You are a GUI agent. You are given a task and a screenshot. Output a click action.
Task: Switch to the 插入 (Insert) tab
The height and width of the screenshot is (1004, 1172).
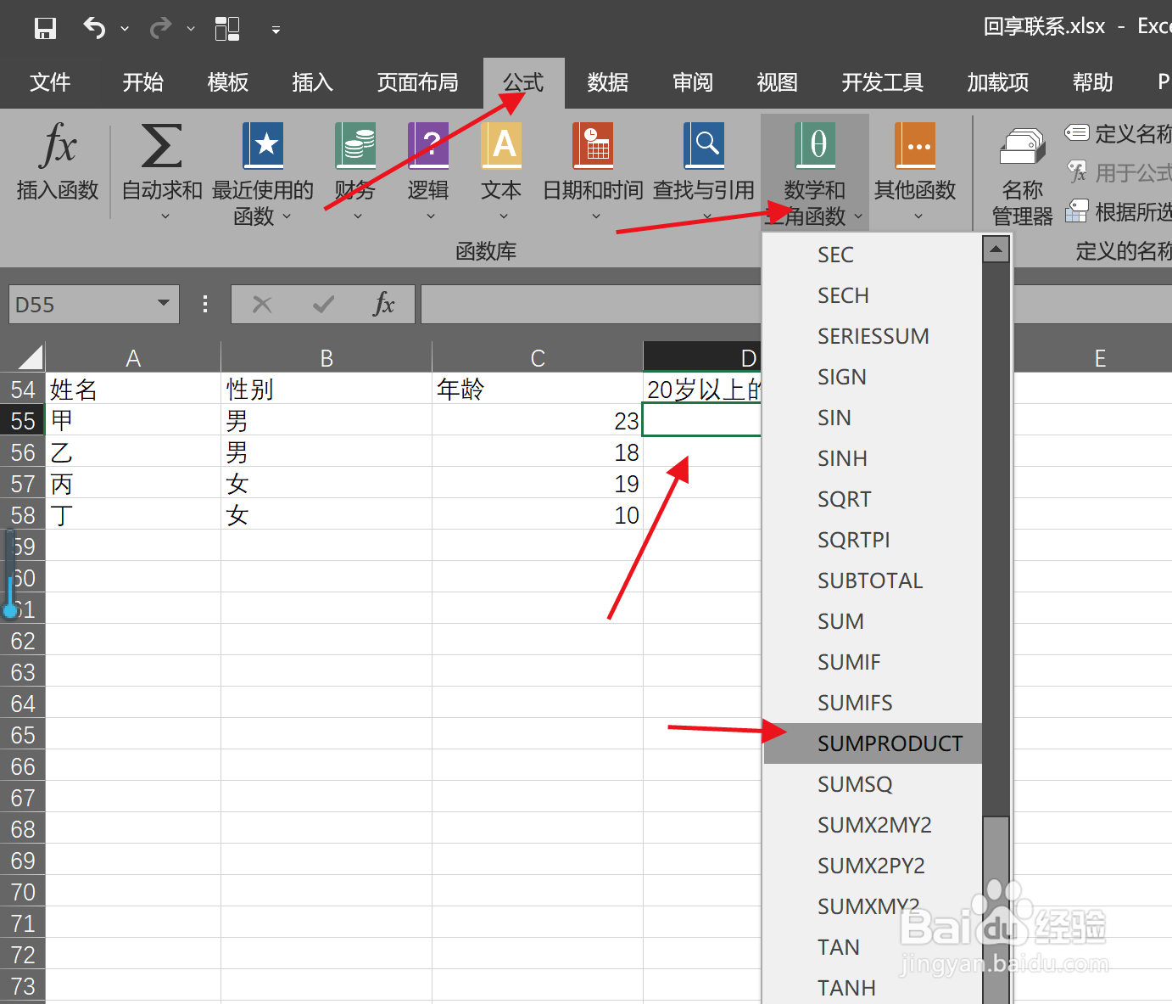[312, 82]
